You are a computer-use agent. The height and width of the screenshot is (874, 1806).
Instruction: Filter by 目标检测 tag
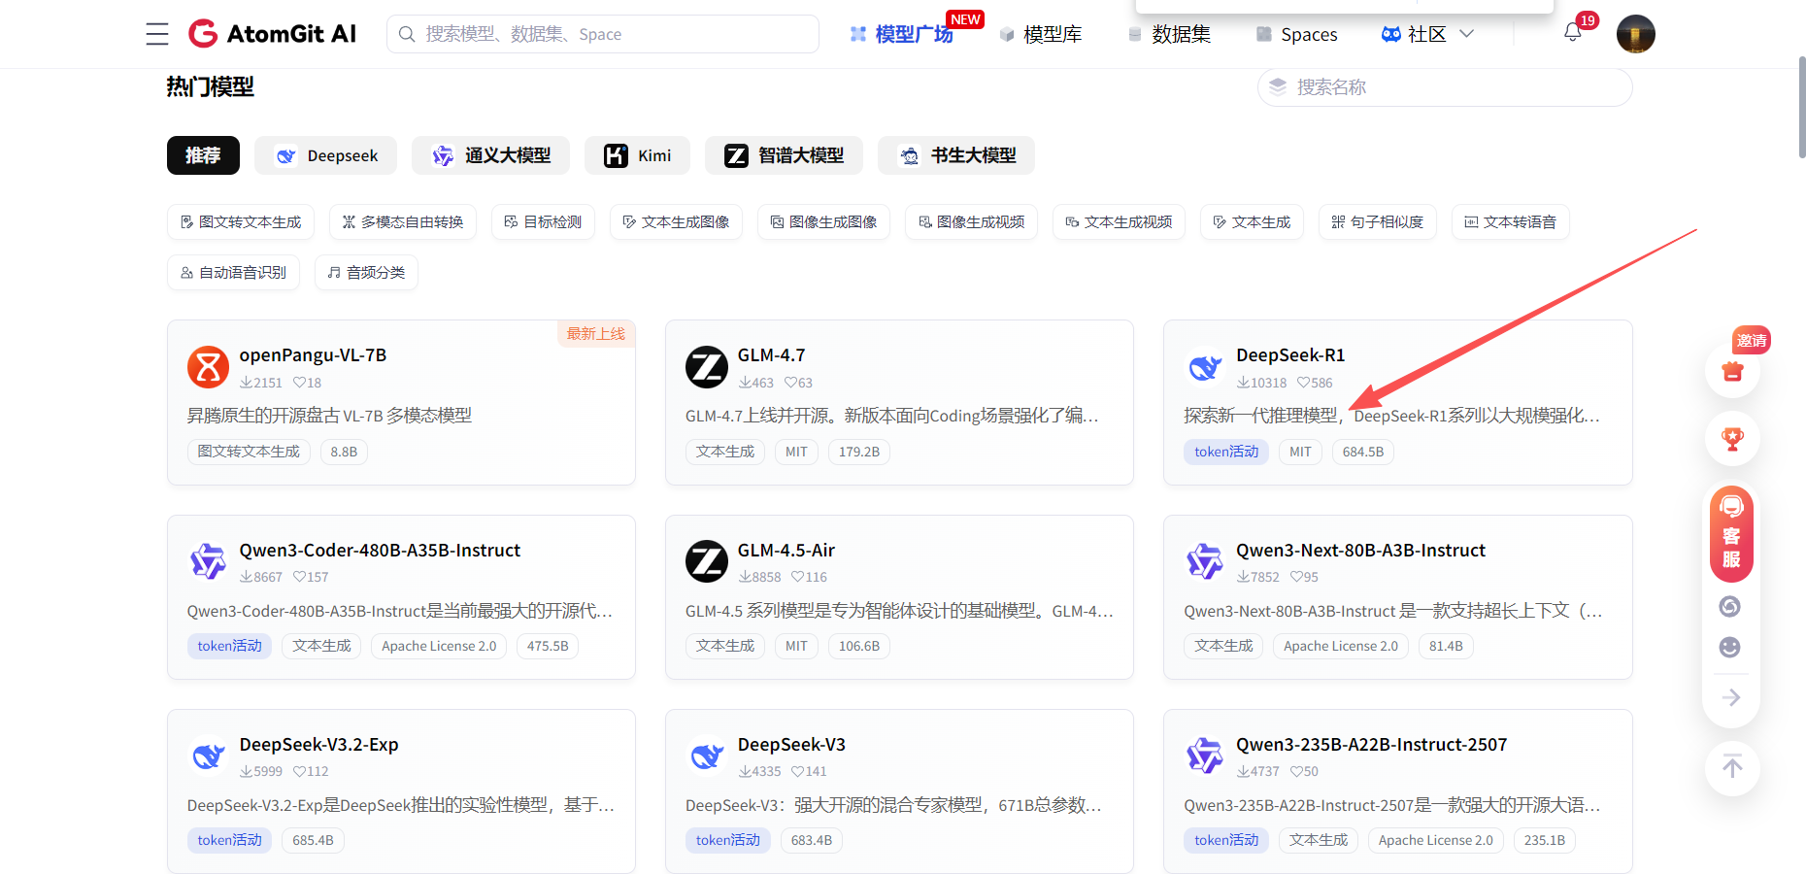(543, 222)
